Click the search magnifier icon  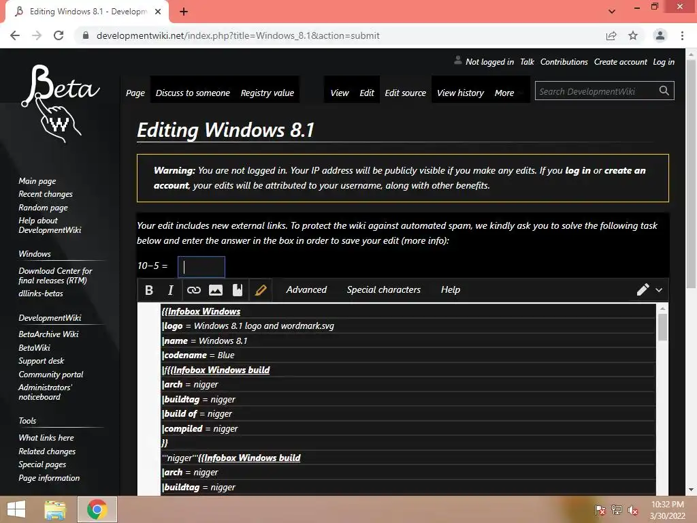coord(664,91)
